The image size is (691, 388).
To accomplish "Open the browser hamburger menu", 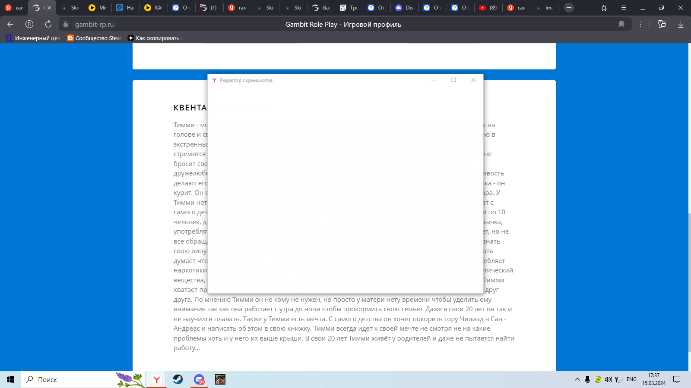I will click(623, 8).
